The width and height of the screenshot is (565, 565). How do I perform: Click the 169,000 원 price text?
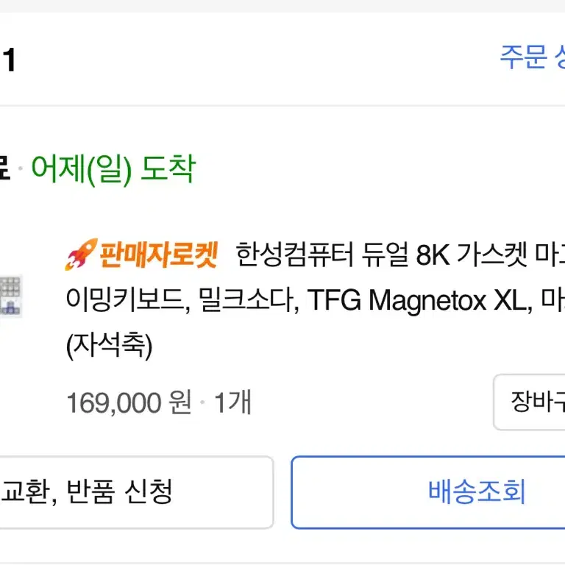pos(129,402)
